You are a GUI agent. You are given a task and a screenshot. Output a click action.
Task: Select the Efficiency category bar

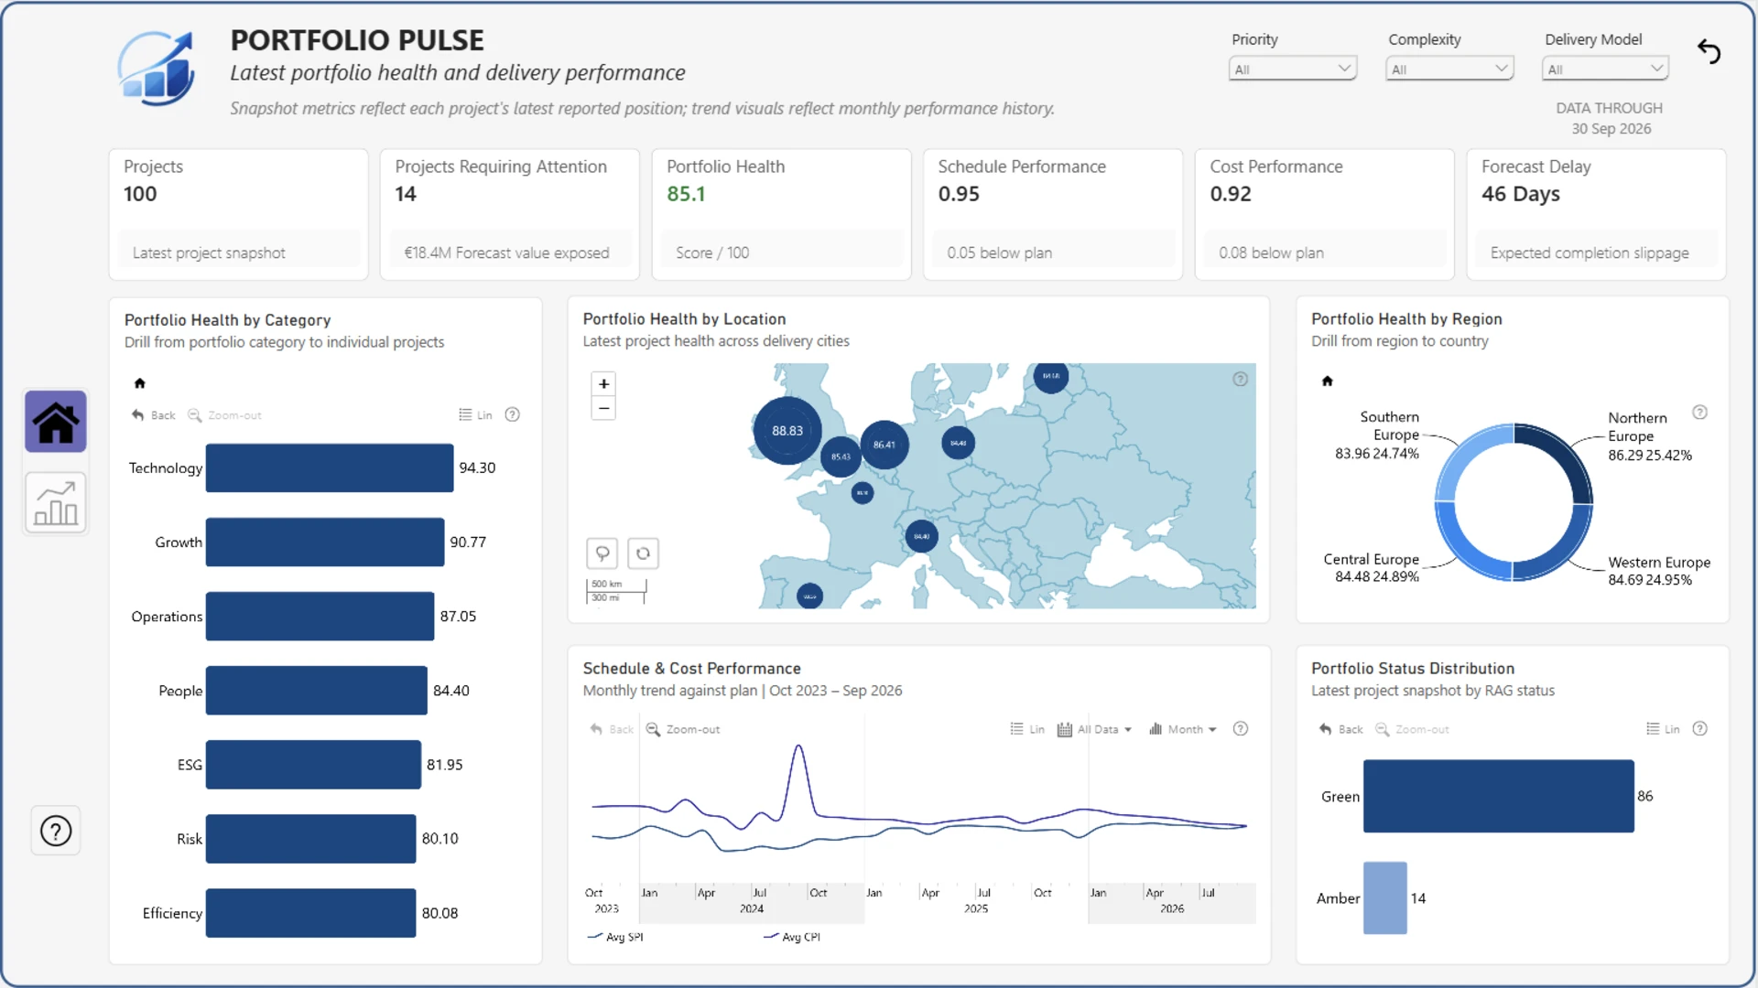310,913
